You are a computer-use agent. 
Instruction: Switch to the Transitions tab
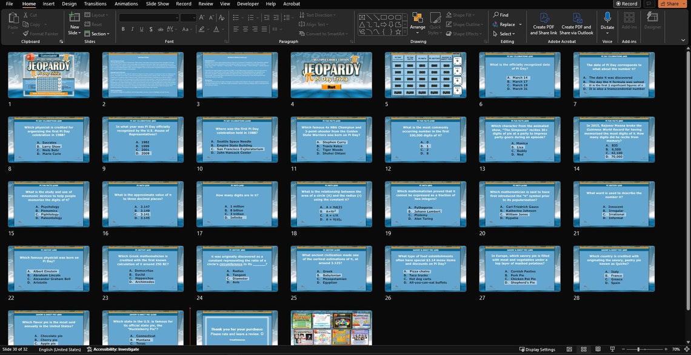point(95,4)
